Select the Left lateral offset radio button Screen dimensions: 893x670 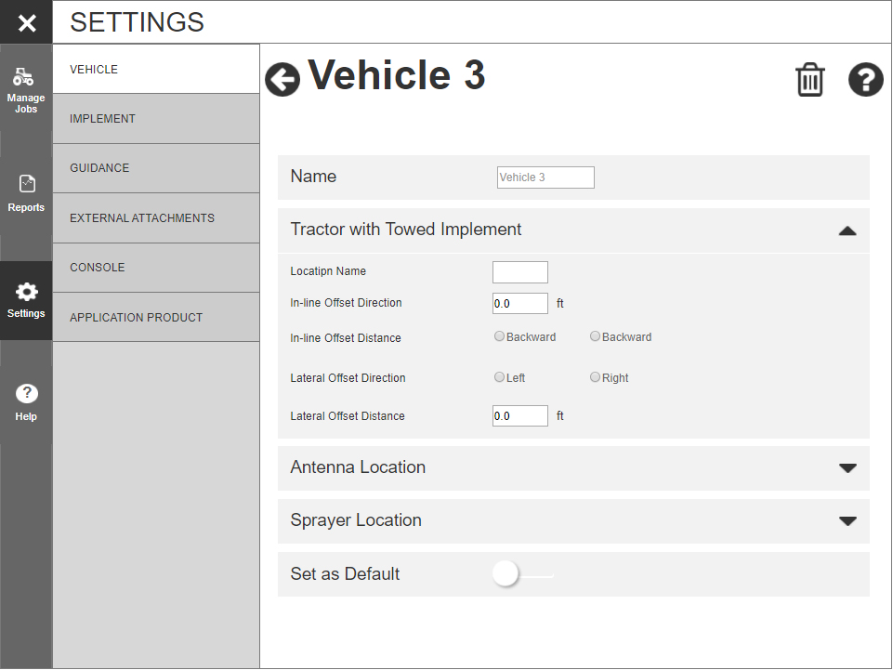500,377
